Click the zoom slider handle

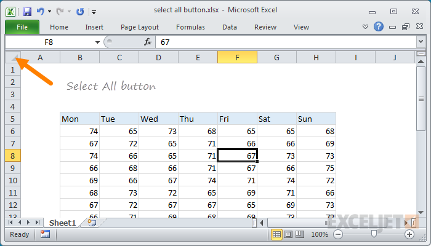pyautogui.click(x=374, y=234)
